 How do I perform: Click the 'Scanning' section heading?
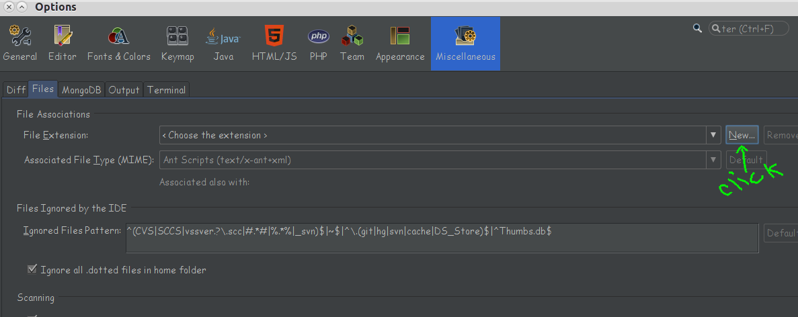coord(36,298)
